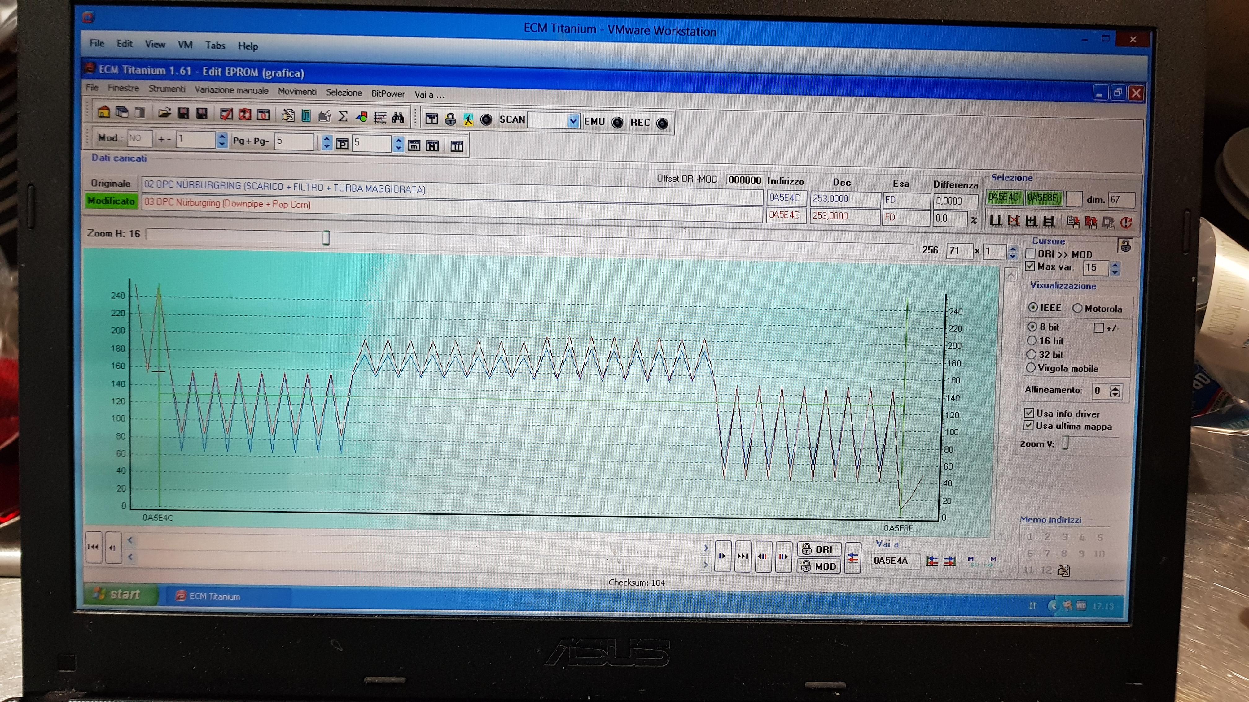Viewport: 1249px width, 702px height.
Task: Click the padlock icon beside the running man
Action: click(450, 119)
